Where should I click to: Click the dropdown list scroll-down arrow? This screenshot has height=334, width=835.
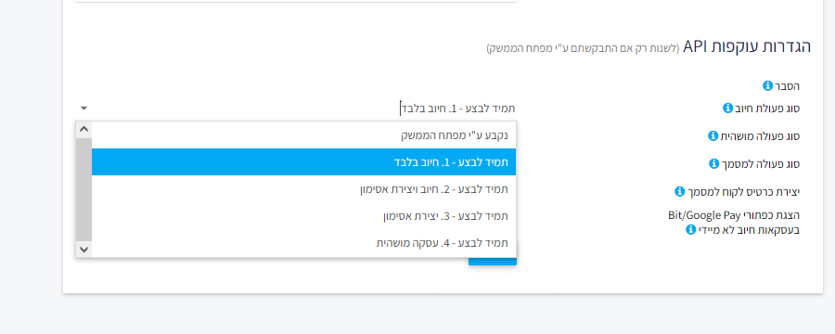(83, 249)
